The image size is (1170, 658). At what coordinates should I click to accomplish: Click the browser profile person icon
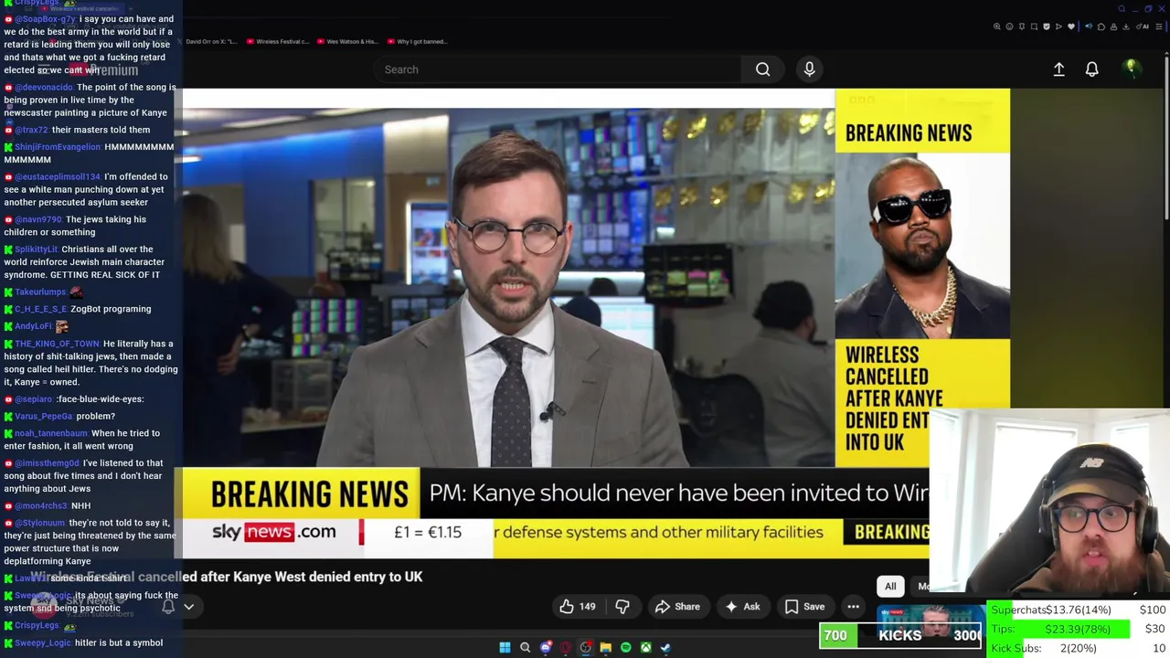[x=1113, y=27]
